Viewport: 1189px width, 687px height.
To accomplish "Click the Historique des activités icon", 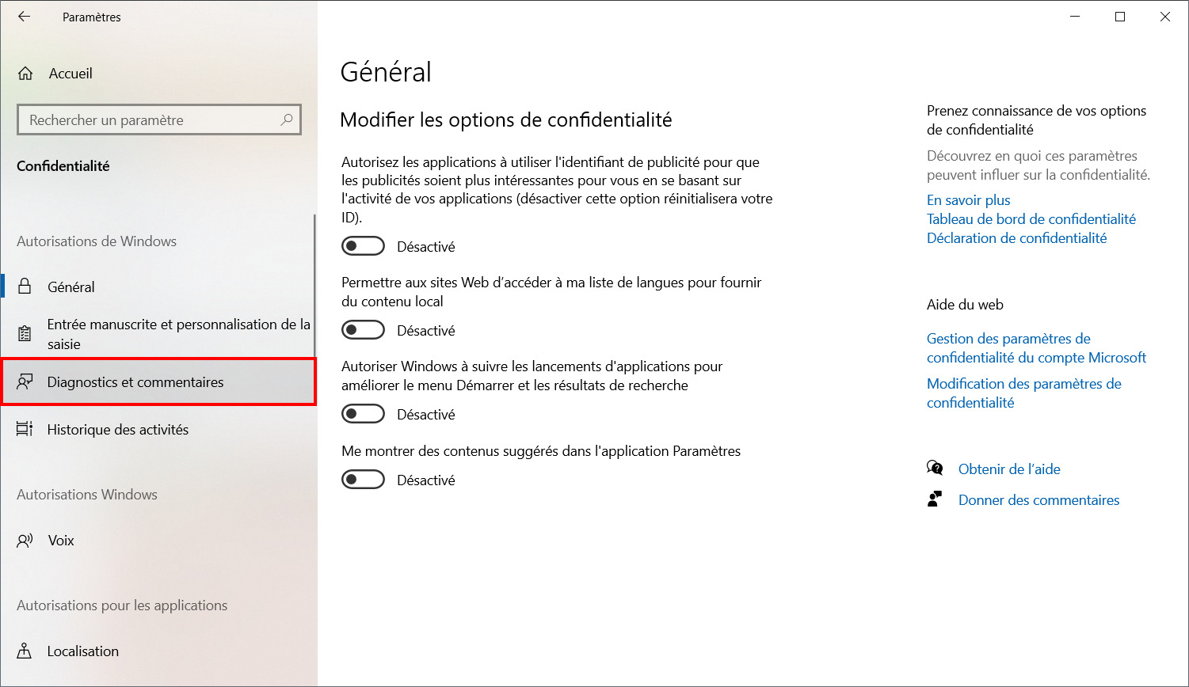I will (x=25, y=429).
